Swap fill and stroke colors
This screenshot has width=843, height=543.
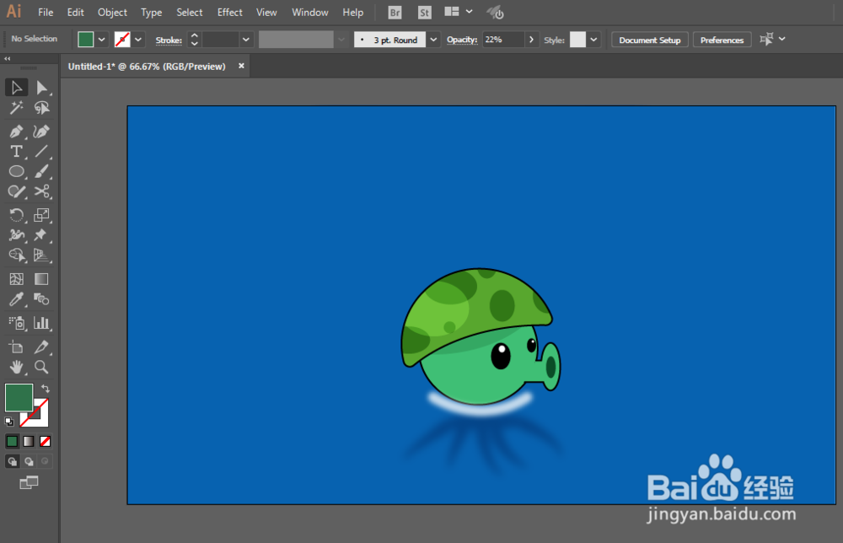click(46, 388)
